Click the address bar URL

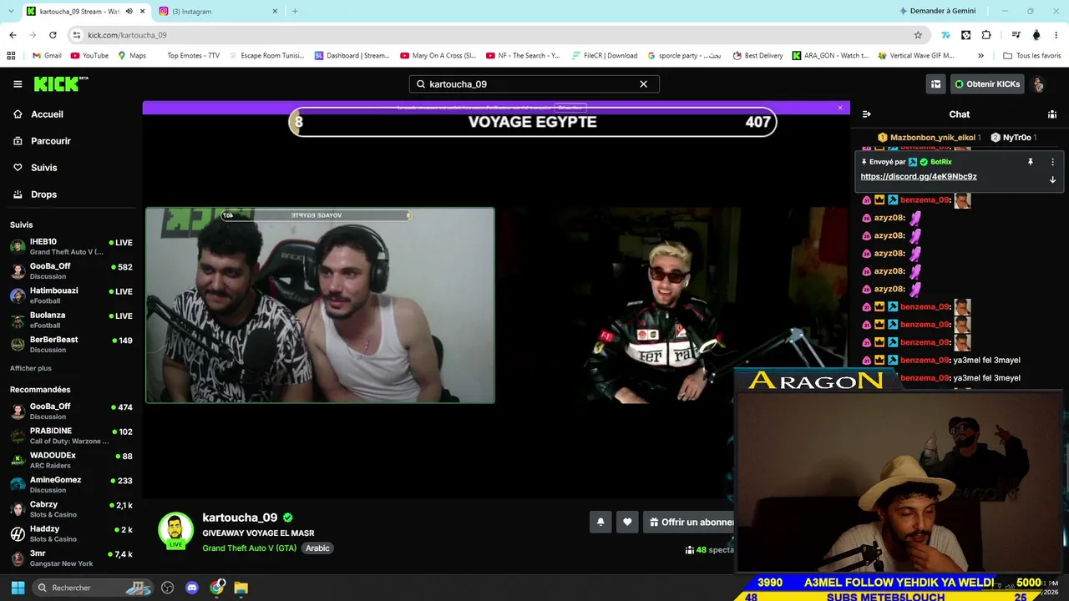pos(127,35)
